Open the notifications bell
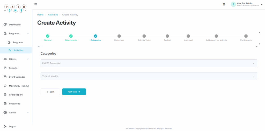265x131 pixels. [224, 4]
